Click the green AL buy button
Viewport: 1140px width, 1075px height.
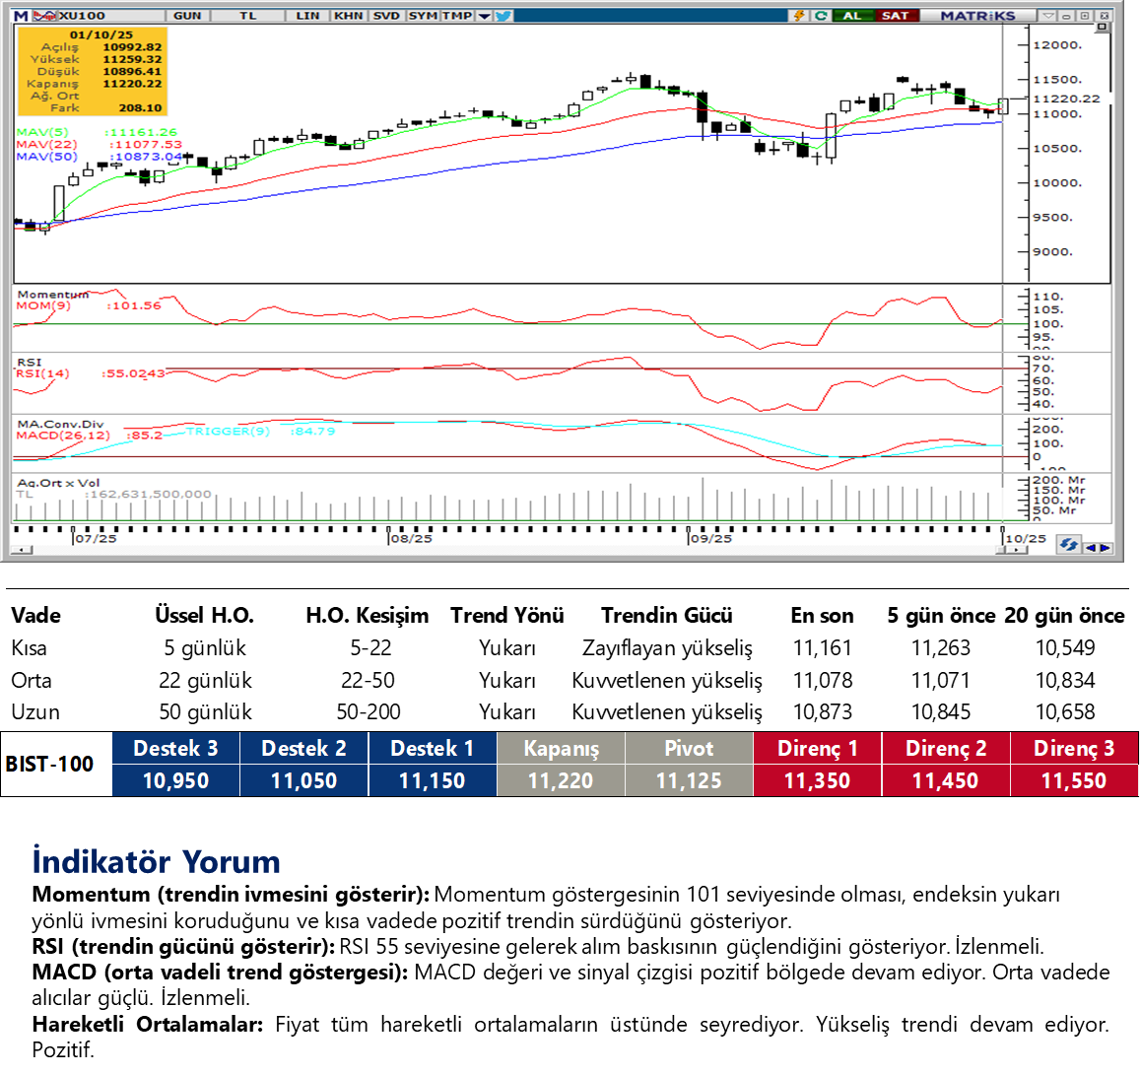coord(852,16)
